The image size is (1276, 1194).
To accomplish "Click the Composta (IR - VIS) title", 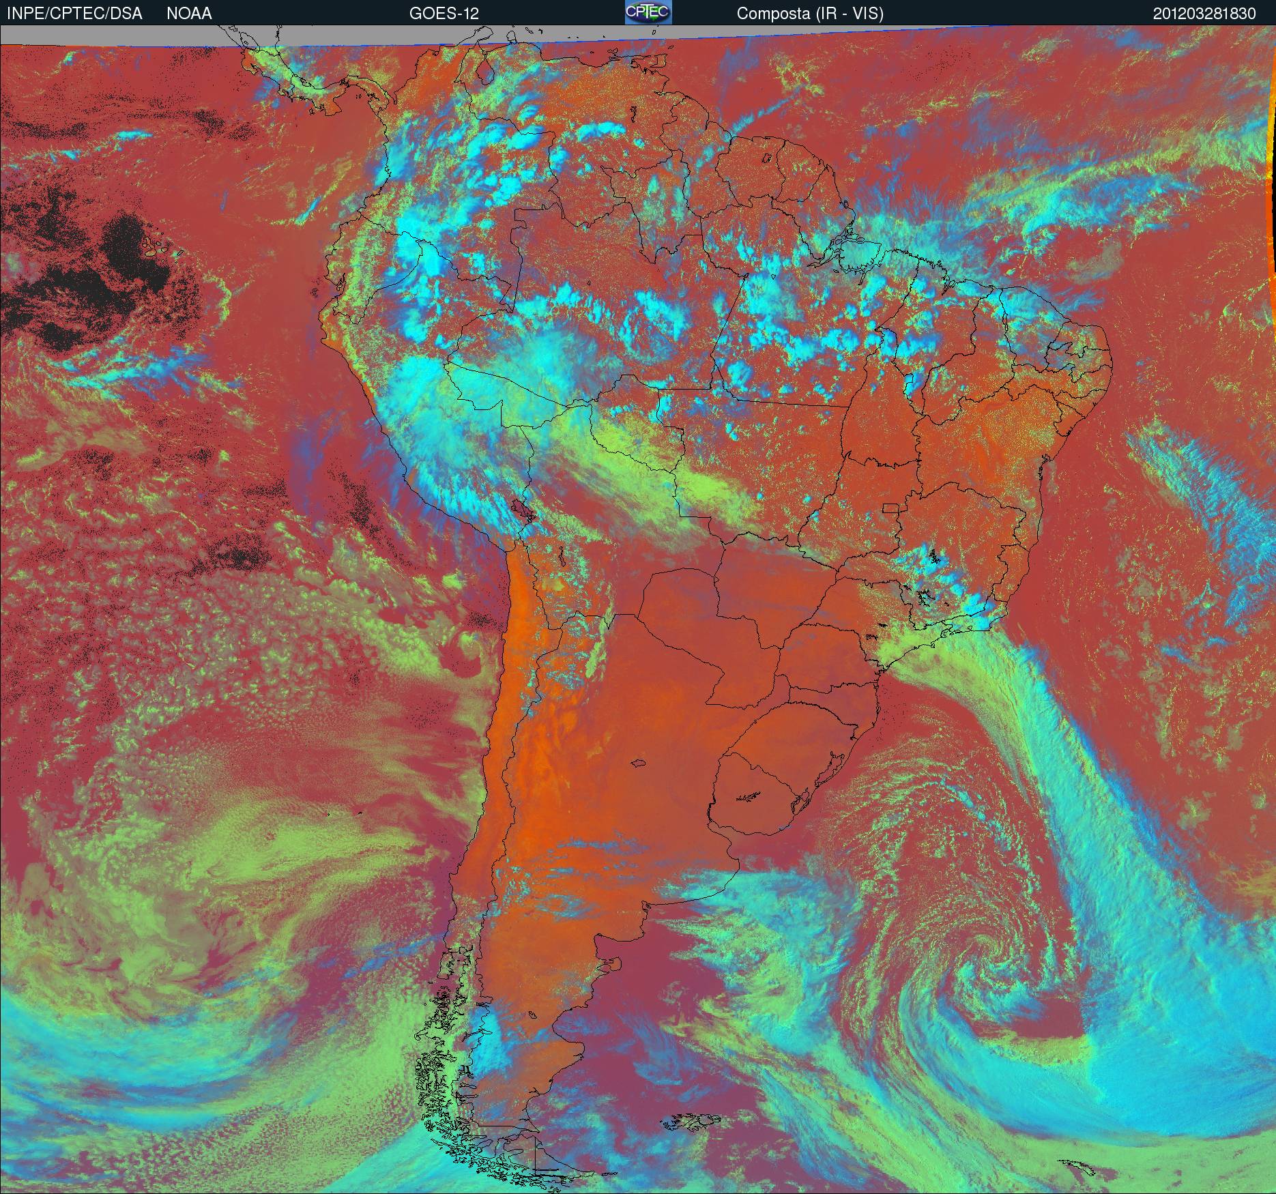I will 810,14.
